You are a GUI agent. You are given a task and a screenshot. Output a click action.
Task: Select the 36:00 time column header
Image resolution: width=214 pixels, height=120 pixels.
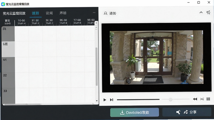[x=63, y=22]
